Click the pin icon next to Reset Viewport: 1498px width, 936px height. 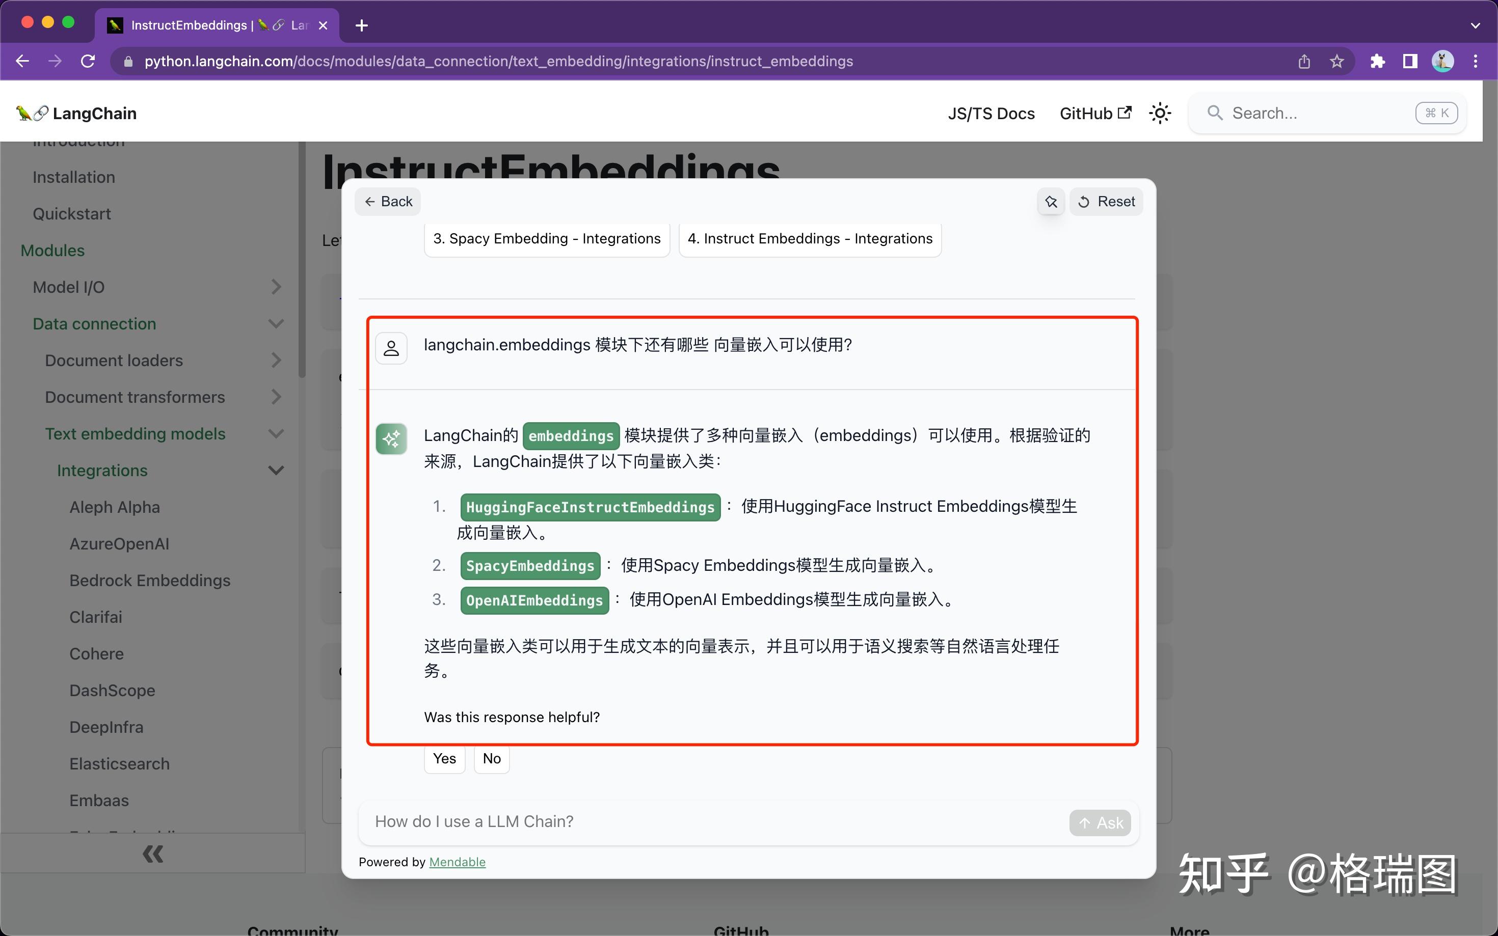(x=1051, y=202)
